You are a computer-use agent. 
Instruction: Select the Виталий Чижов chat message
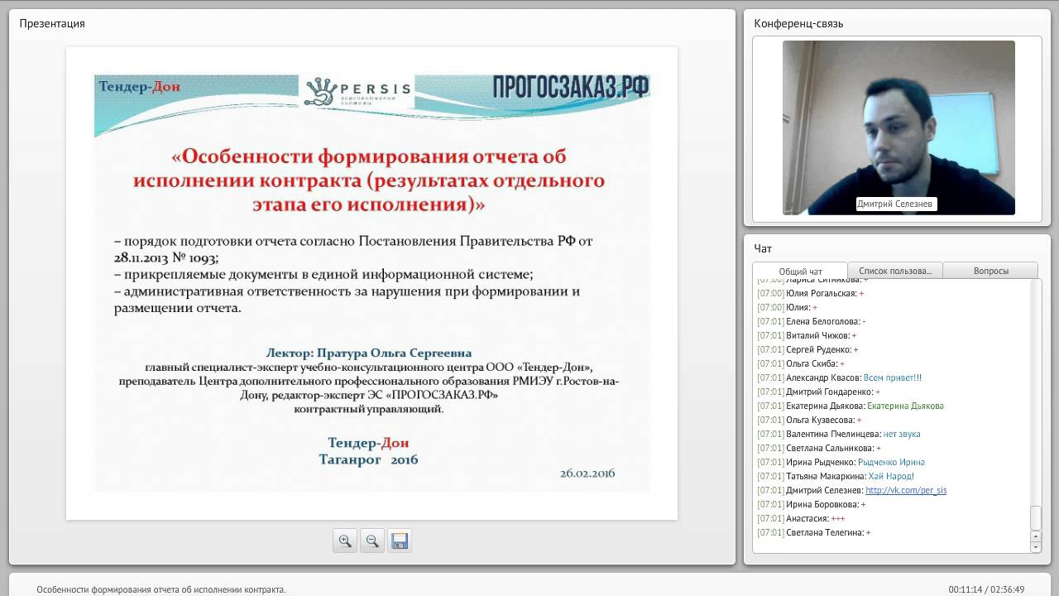[807, 335]
